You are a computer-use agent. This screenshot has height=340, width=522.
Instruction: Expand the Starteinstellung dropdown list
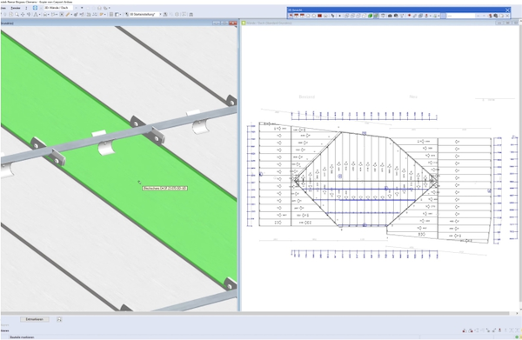[160, 14]
